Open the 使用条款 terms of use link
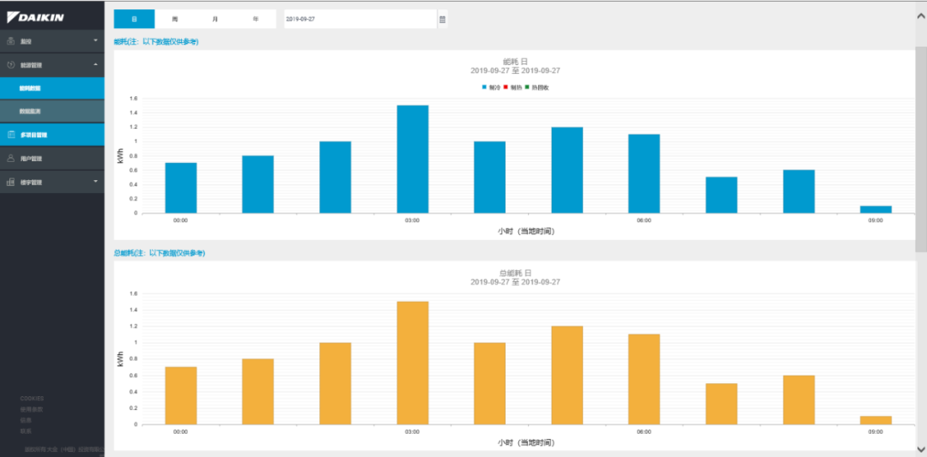This screenshot has height=457, width=927. point(32,409)
